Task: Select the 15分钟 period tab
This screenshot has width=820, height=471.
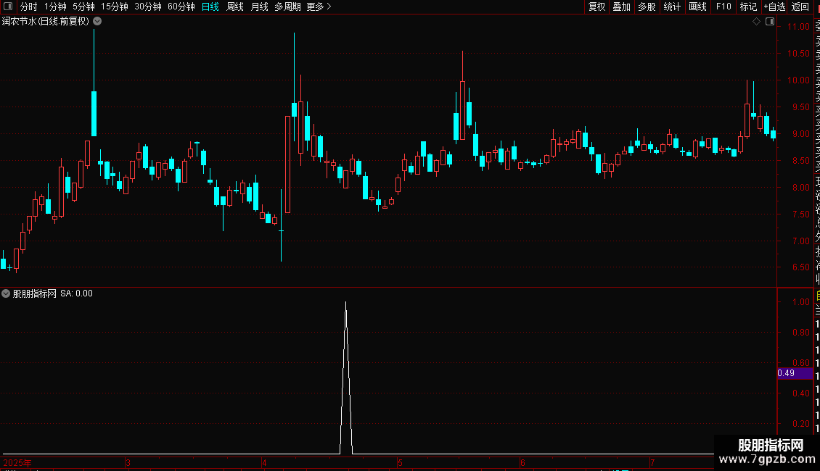Action: coord(114,7)
